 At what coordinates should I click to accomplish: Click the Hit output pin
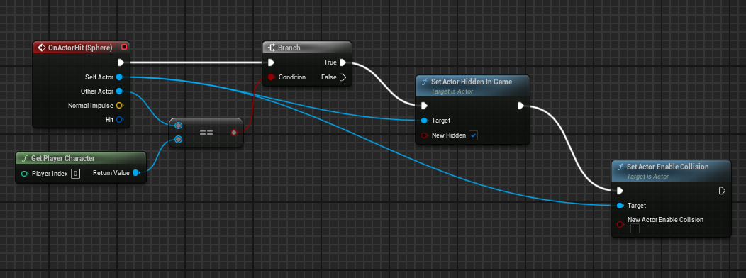119,119
